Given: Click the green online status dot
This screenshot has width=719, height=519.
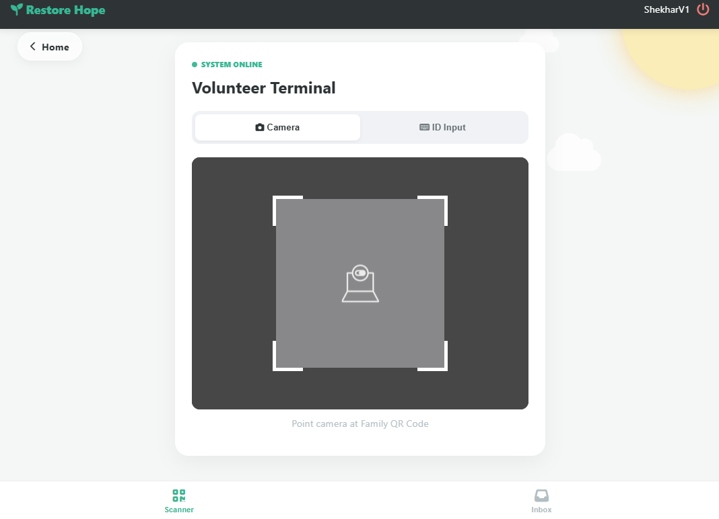Looking at the screenshot, I should [195, 64].
